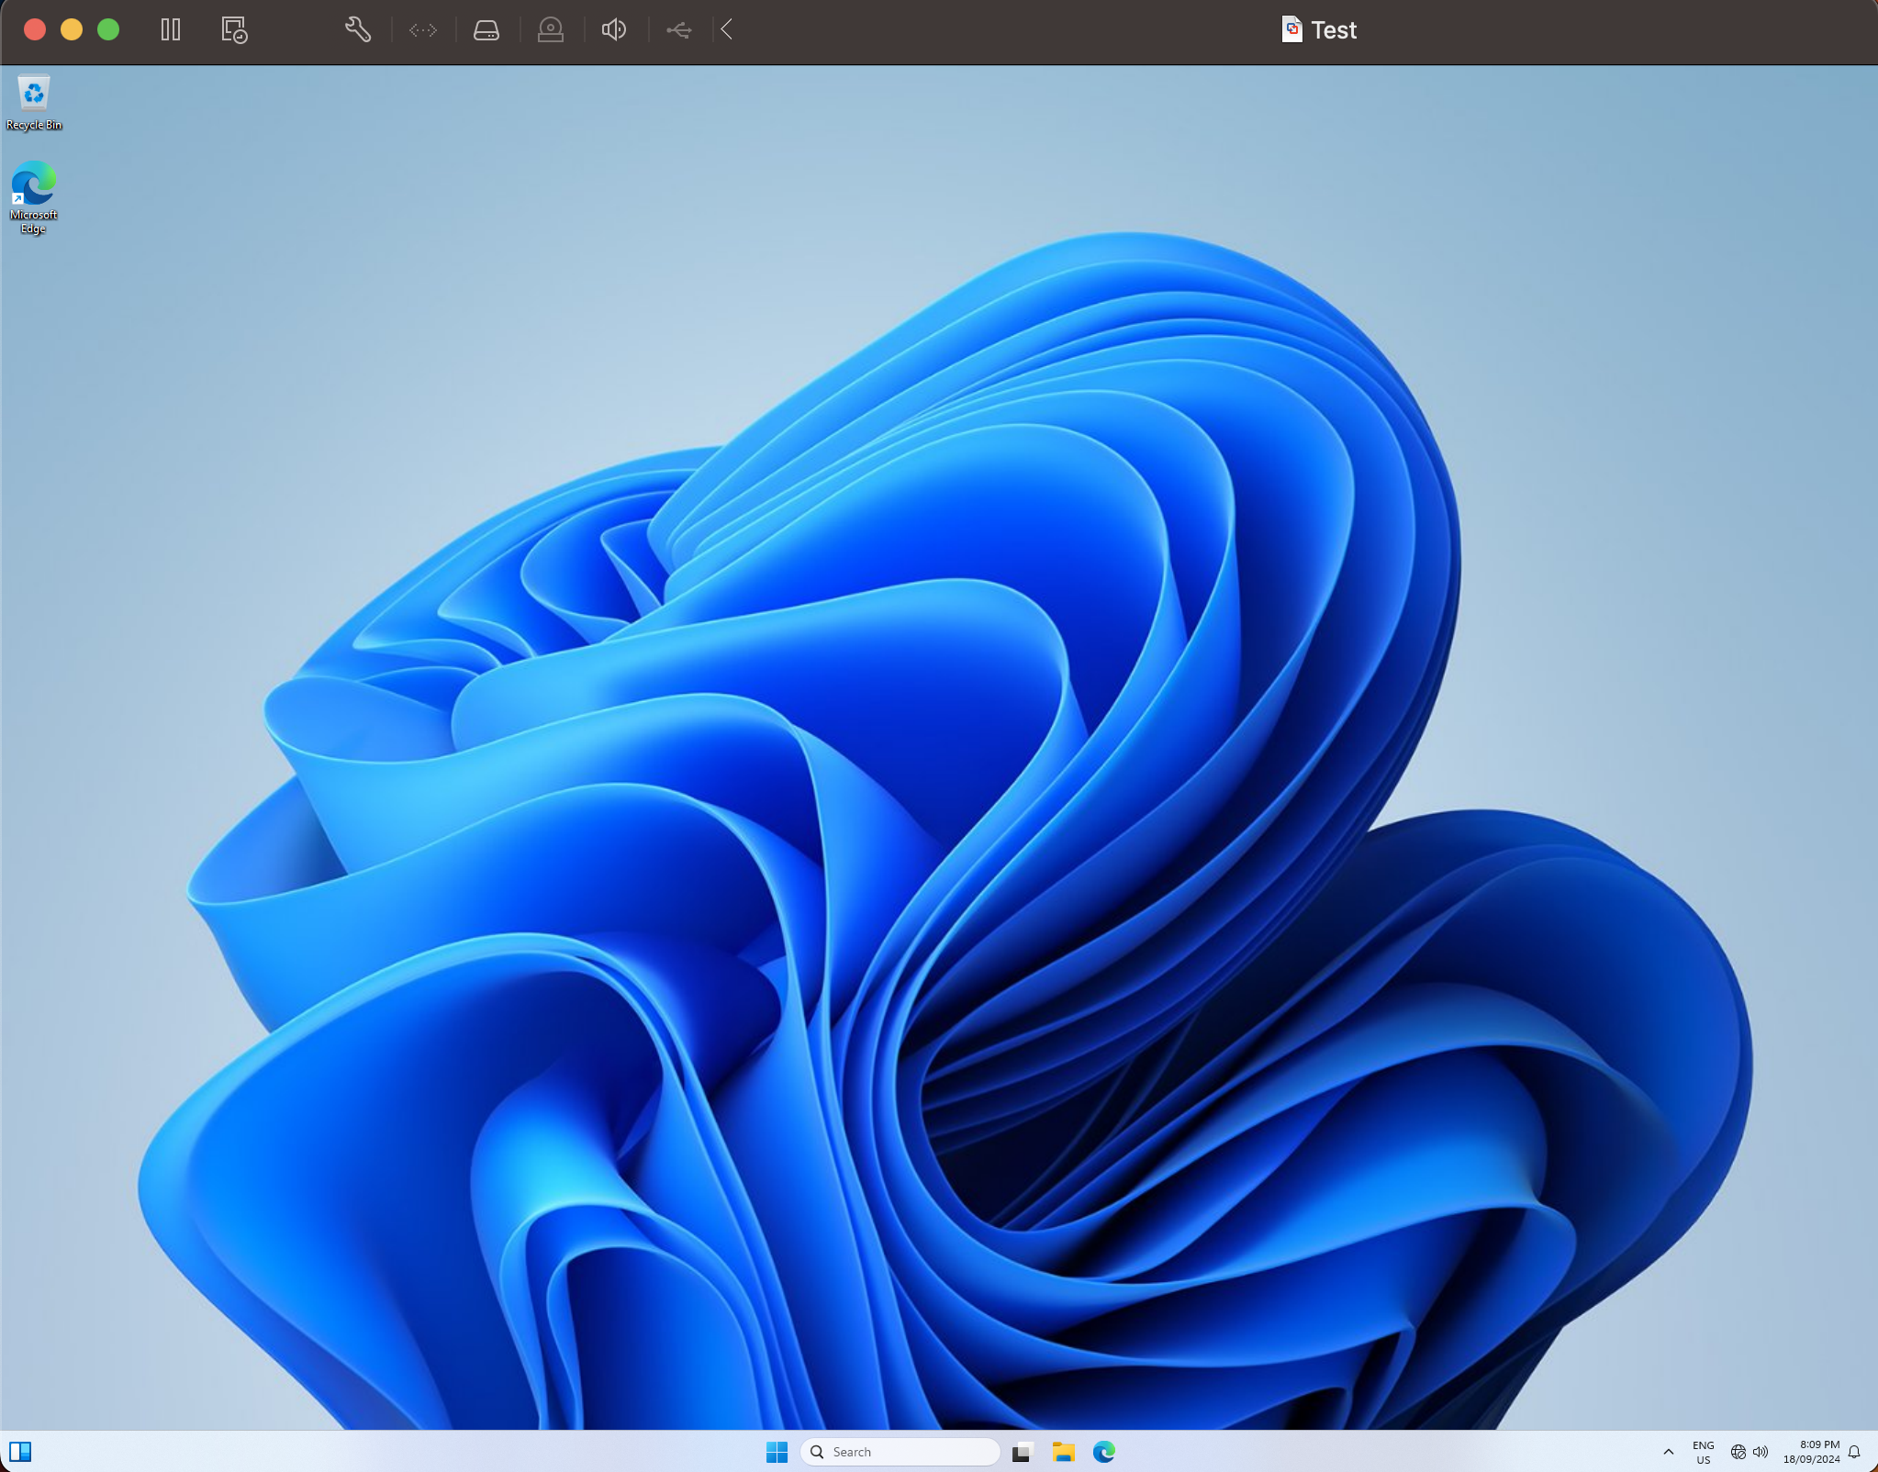1878x1472 pixels.
Task: Open network status tray icon
Action: pyautogui.click(x=1738, y=1452)
